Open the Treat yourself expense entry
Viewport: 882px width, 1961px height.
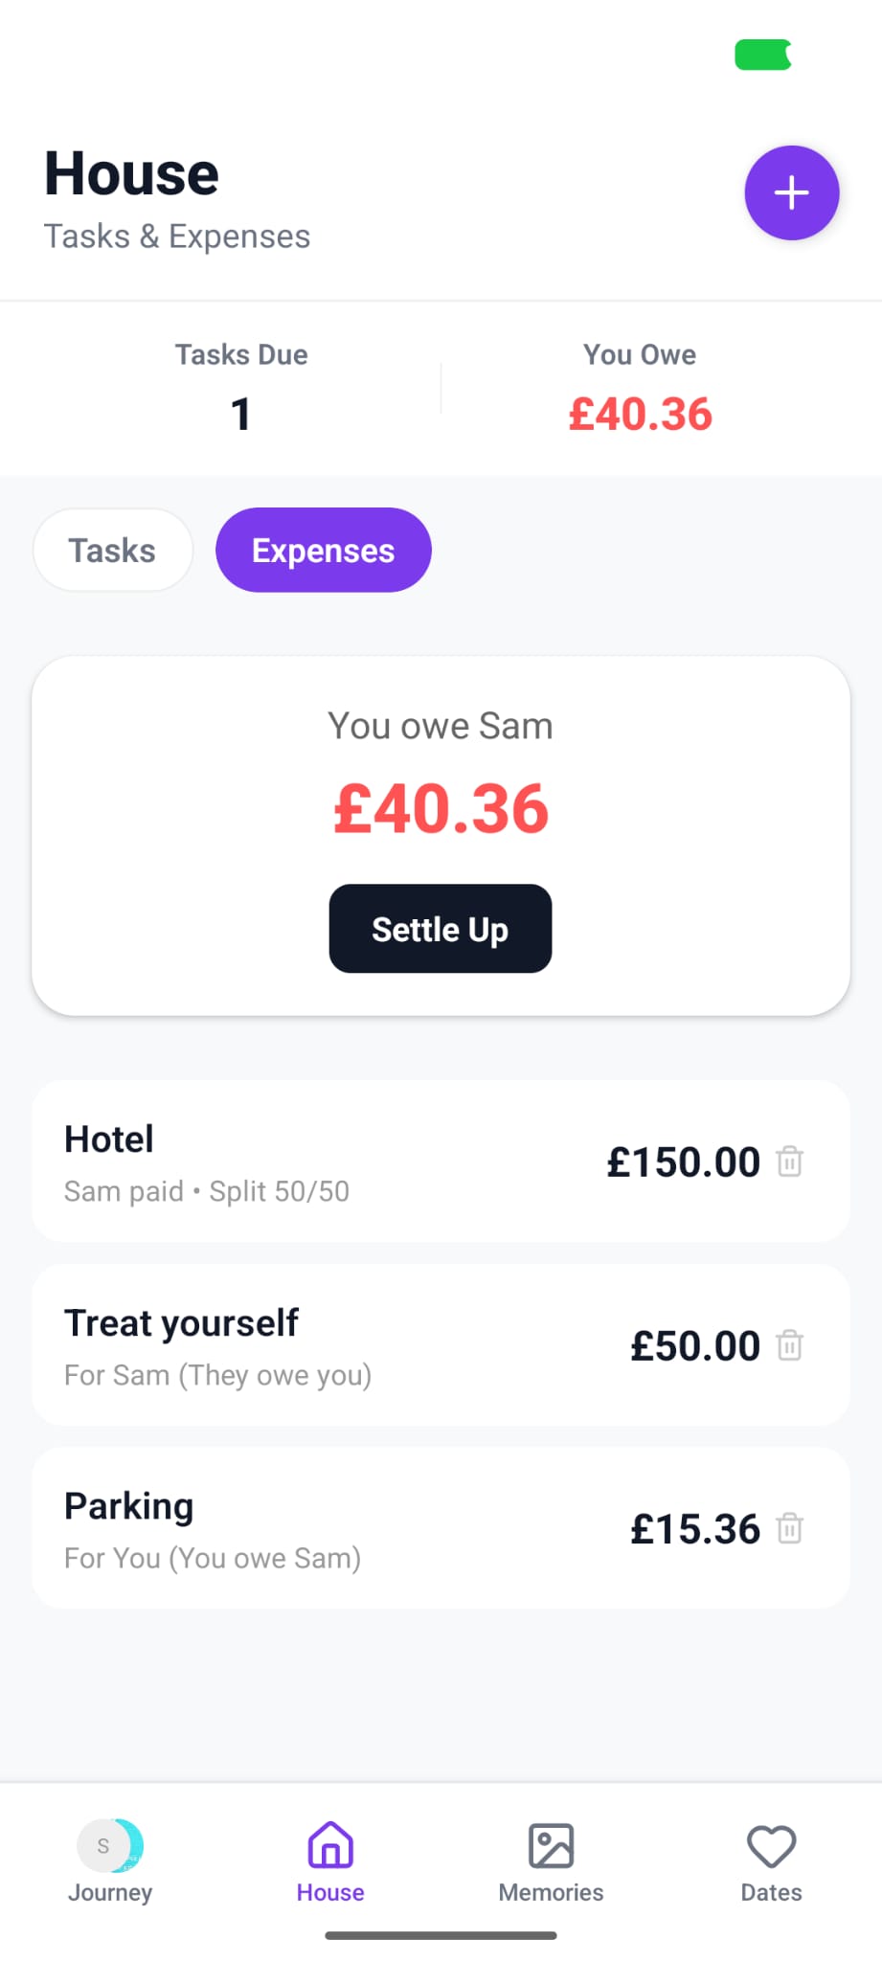pyautogui.click(x=287, y=1345)
